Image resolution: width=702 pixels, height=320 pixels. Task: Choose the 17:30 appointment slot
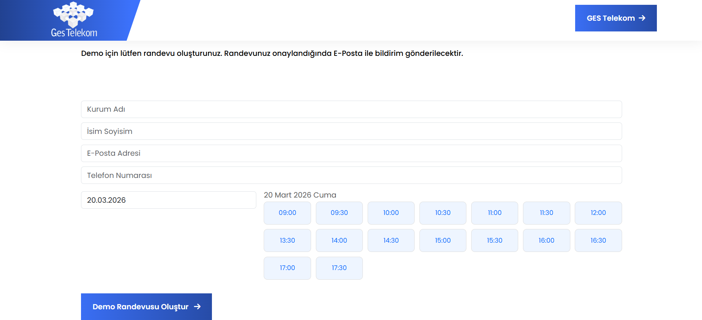339,268
